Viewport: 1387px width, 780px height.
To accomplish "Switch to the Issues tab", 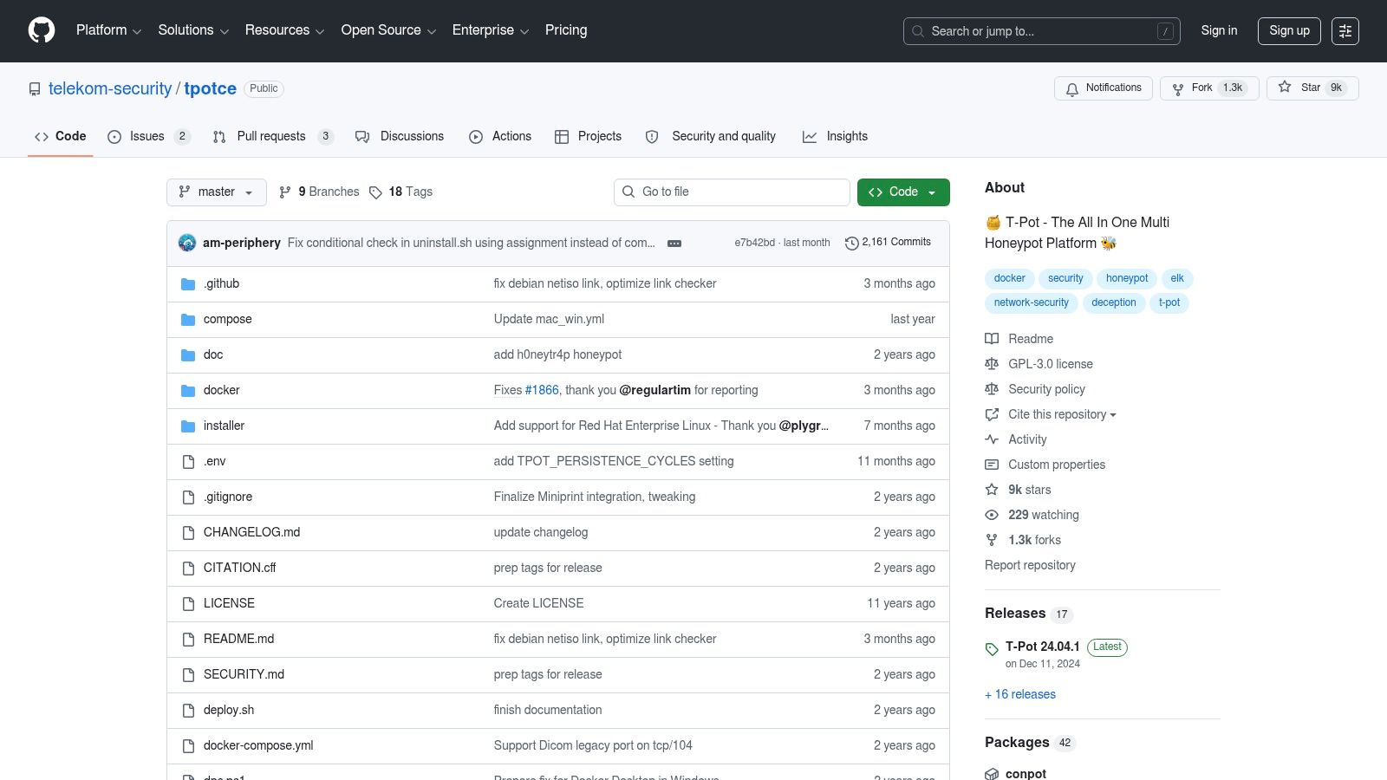I will pos(148,137).
